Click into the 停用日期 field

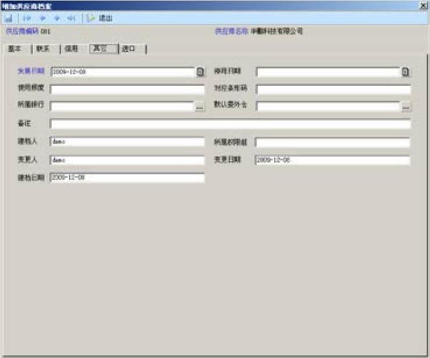[x=328, y=72]
